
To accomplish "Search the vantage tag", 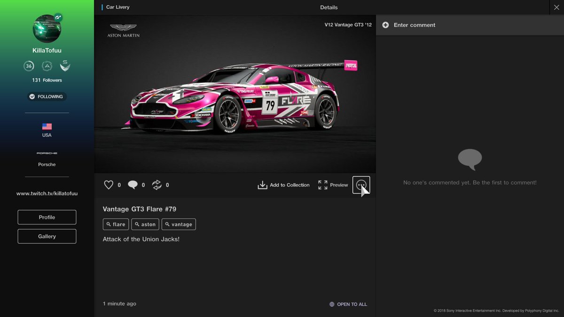I will (179, 224).
